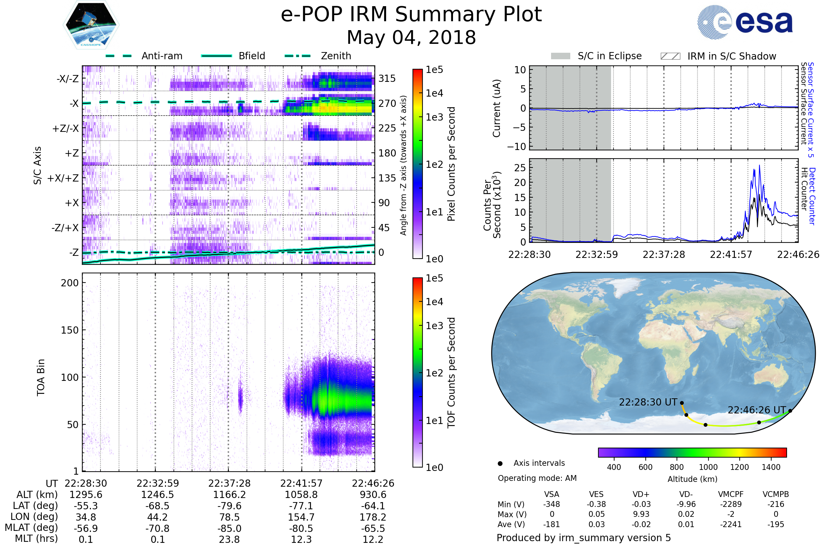Click the S/C in Eclipse gray swatch

[x=560, y=56]
